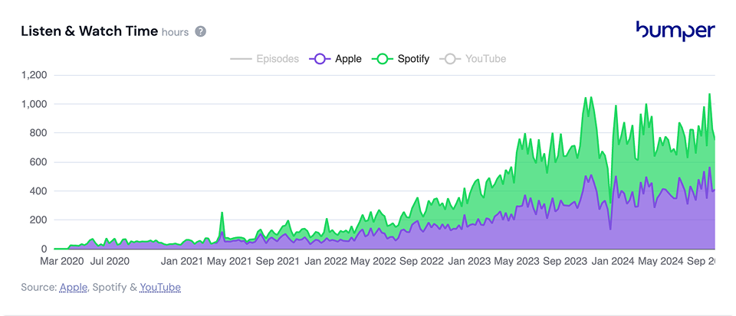Click the 600 y-axis label
Screen dimensions: 736x316
tap(38, 162)
